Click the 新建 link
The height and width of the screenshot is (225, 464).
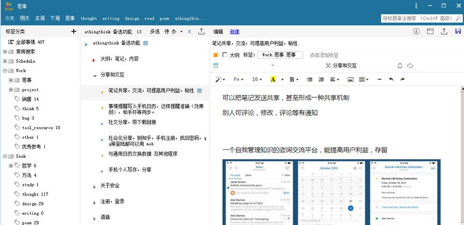coord(235,31)
